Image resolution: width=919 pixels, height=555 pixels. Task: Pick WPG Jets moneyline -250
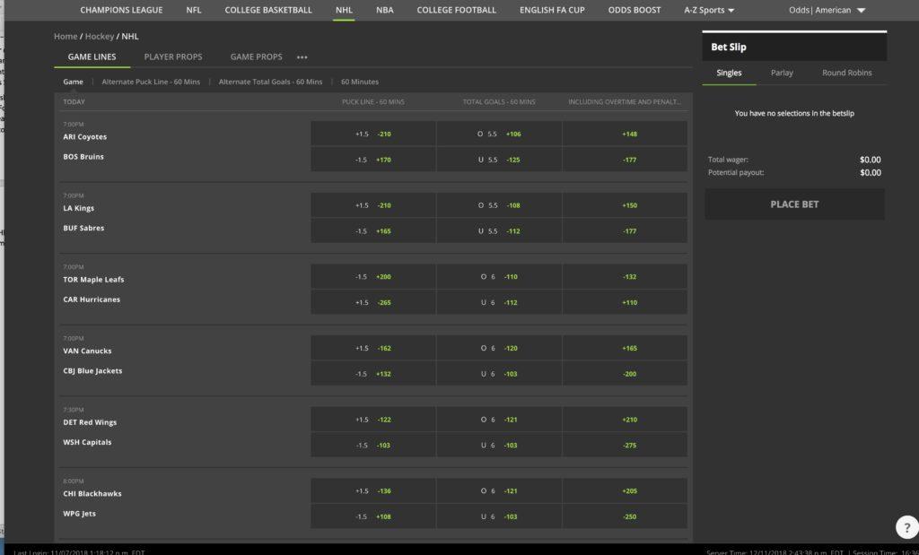(625, 517)
